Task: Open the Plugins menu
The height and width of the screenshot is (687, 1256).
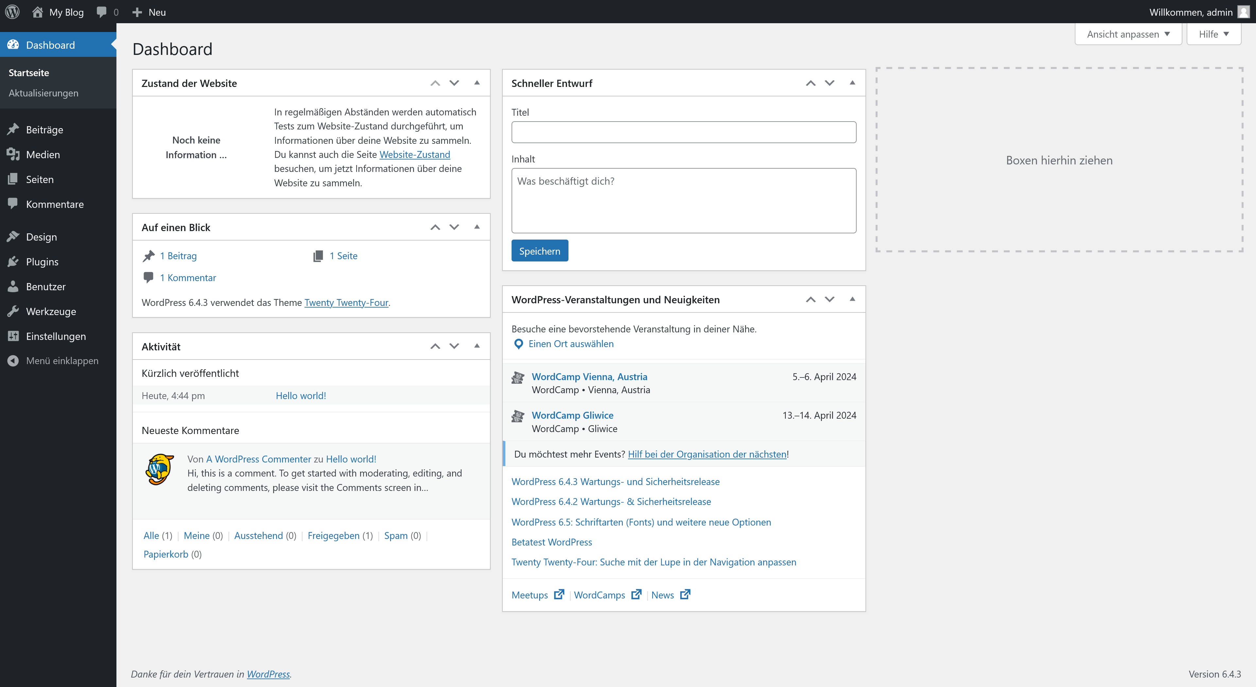Action: (58, 261)
